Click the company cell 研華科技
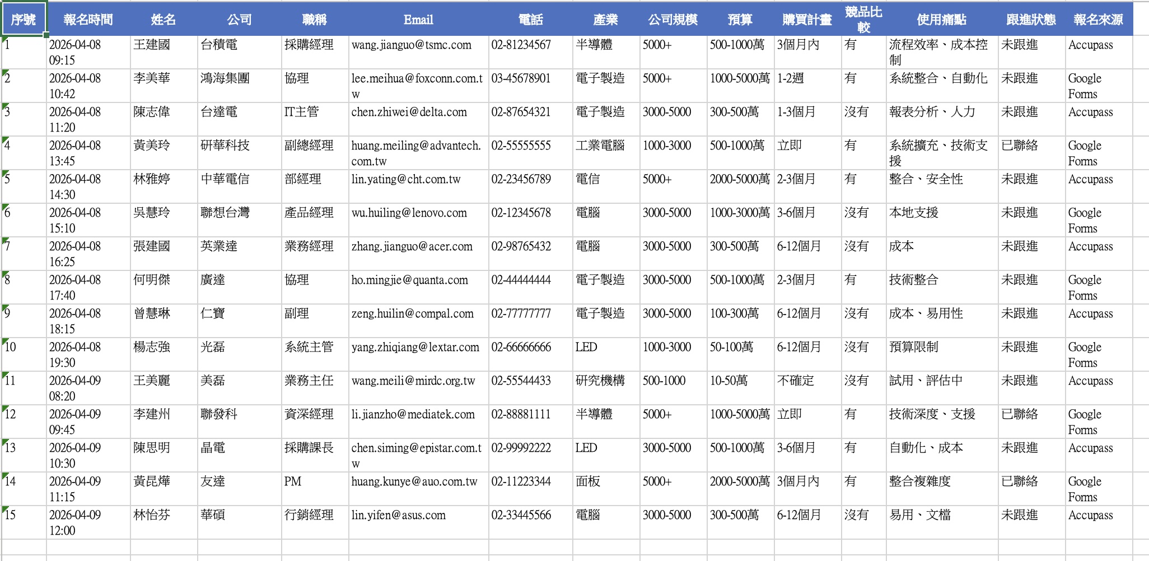This screenshot has width=1149, height=561. tap(239, 153)
